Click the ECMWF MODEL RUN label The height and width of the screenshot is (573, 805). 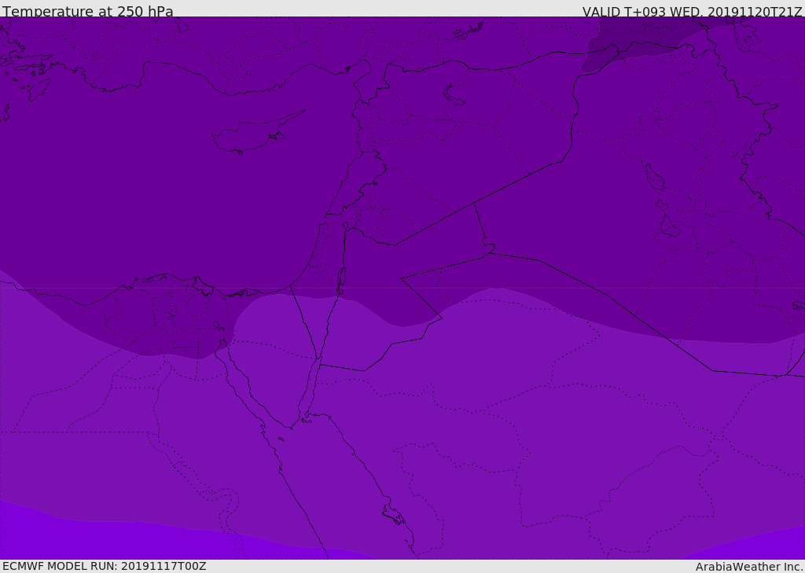pos(104,566)
